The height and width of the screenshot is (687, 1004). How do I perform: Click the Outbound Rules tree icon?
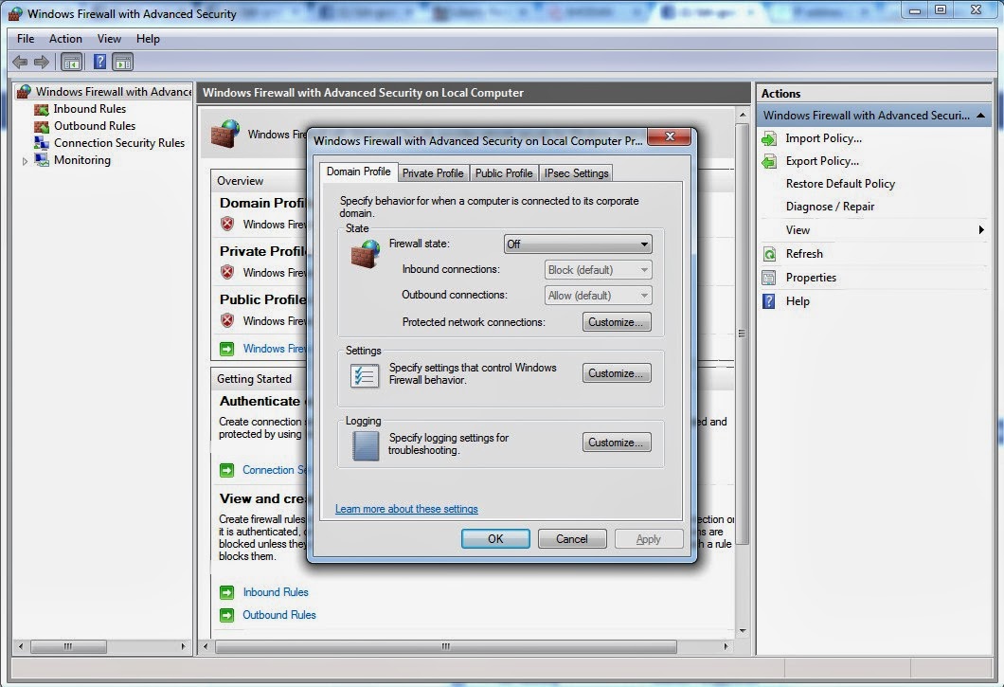[42, 126]
